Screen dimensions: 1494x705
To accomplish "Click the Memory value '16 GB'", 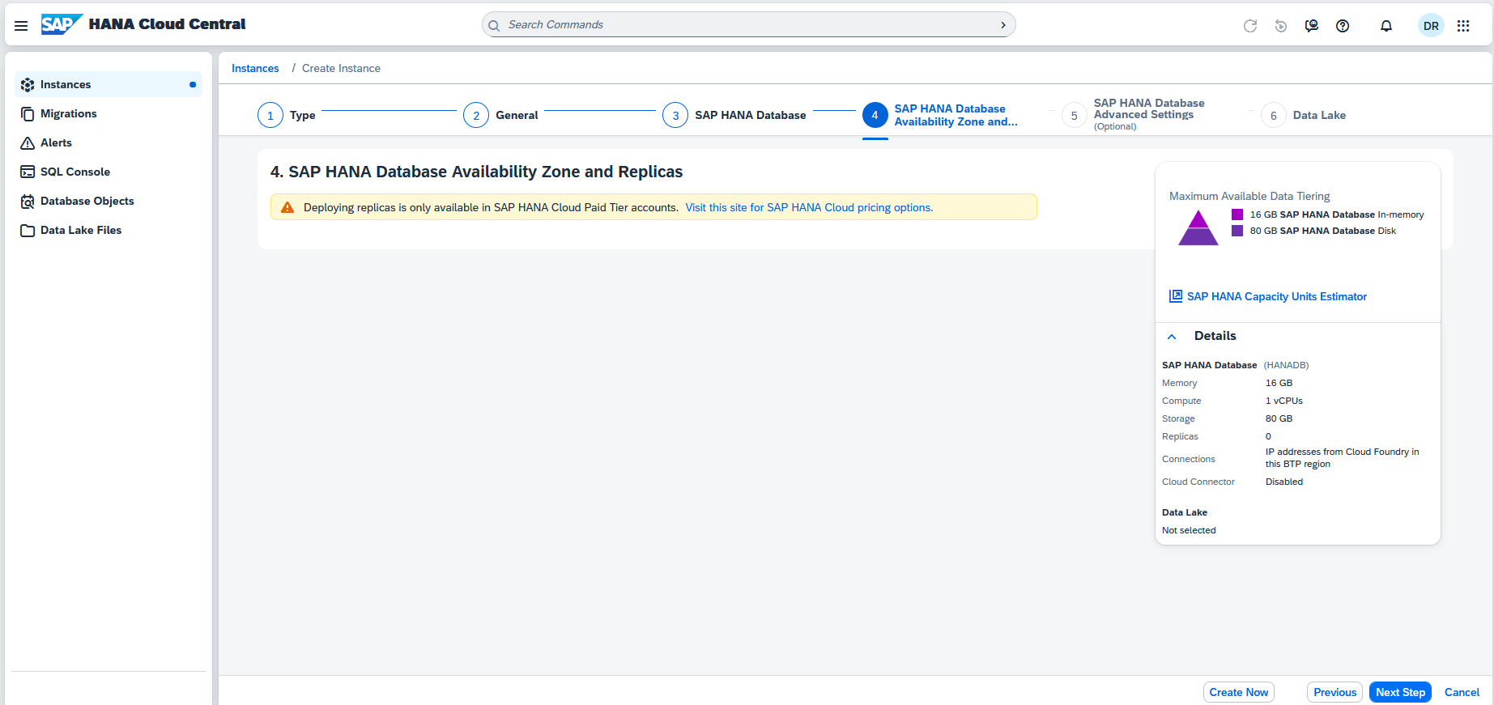I will click(x=1279, y=383).
